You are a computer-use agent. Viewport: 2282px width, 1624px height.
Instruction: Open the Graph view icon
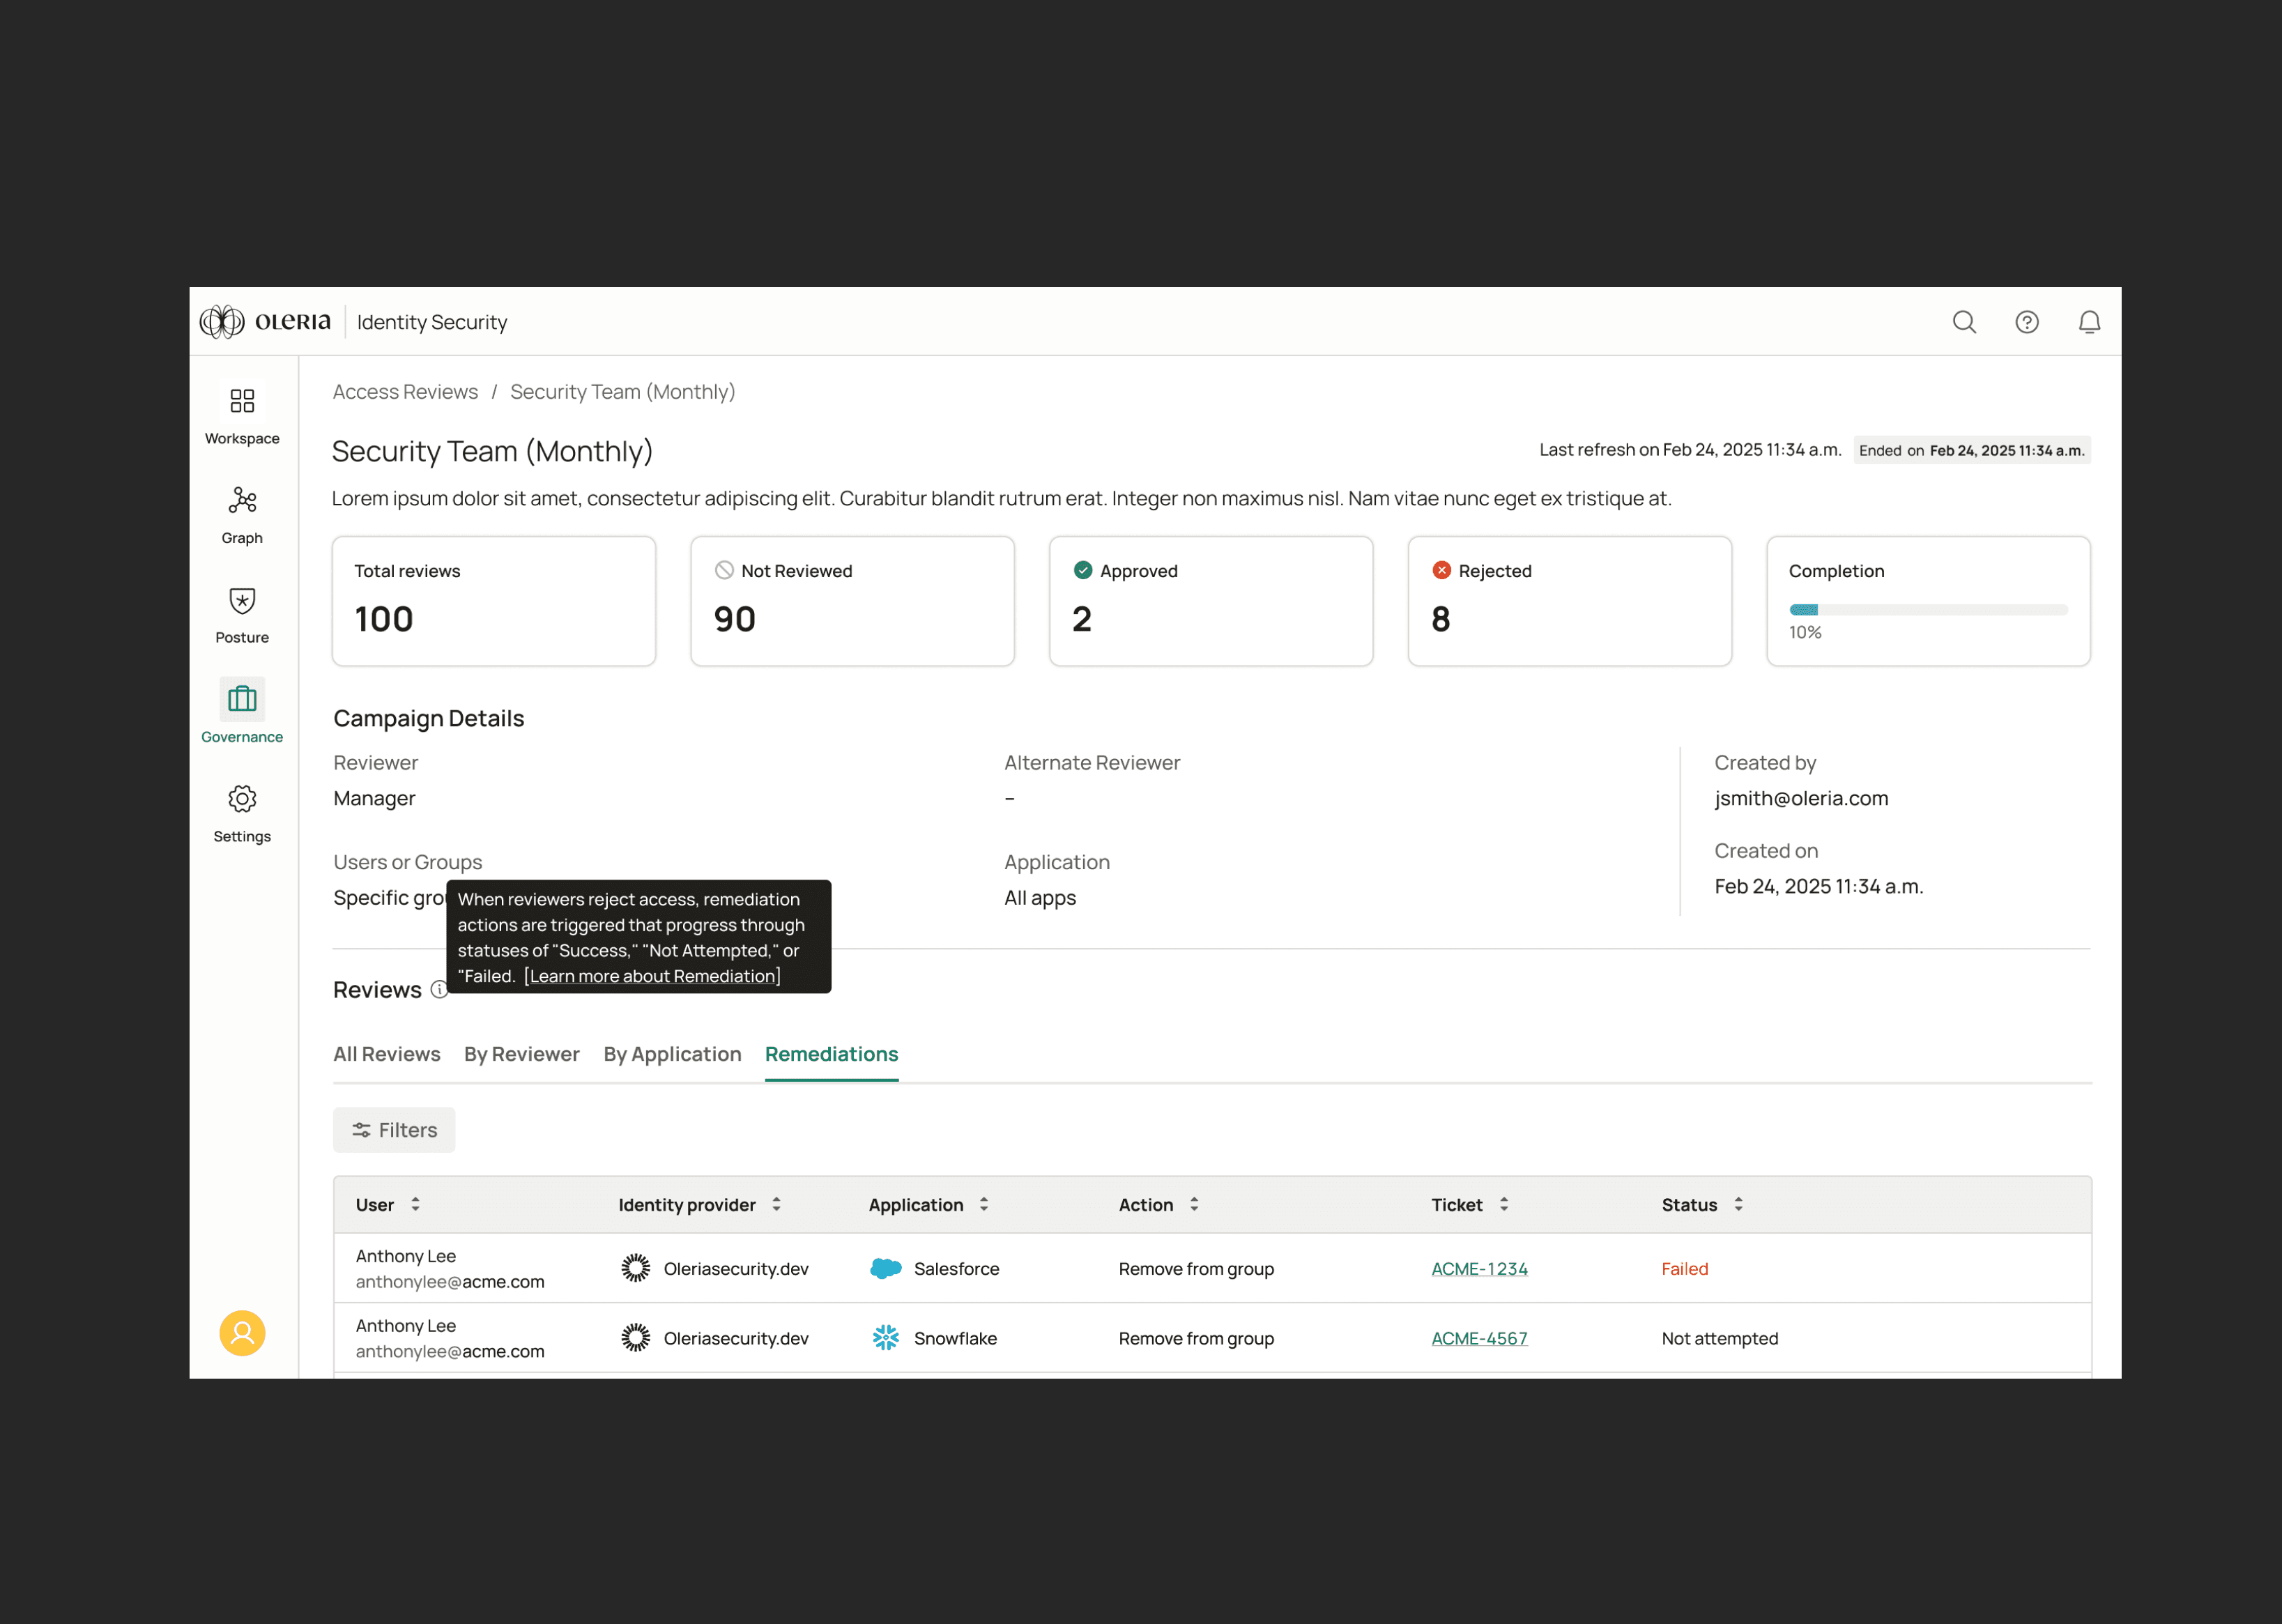pyautogui.click(x=242, y=500)
